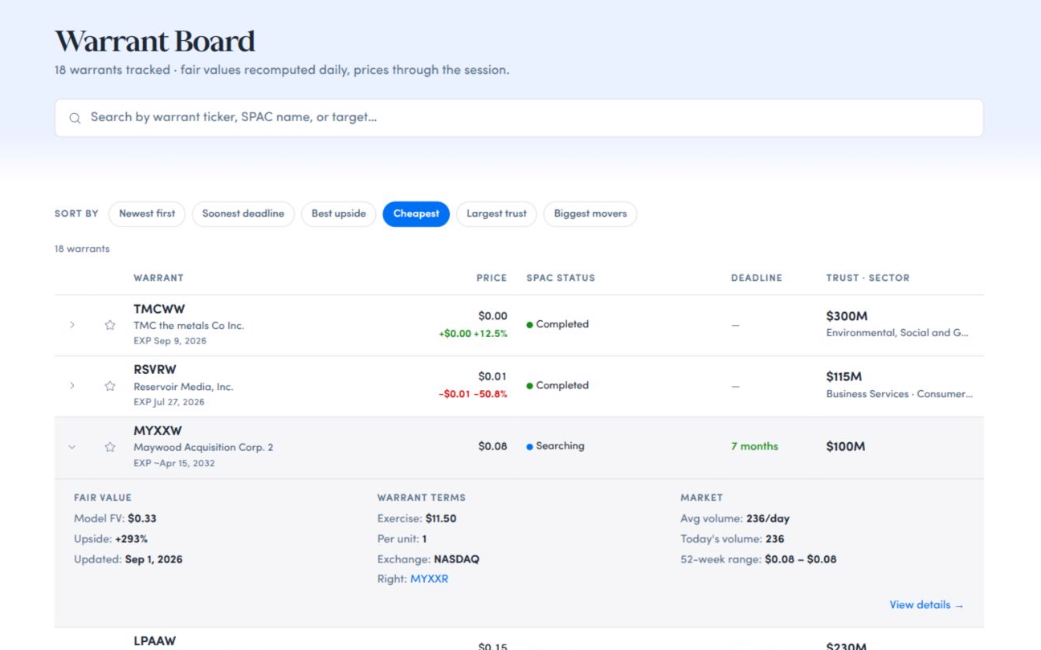1041x650 pixels.
Task: Sort by Soonest deadline
Action: pos(243,213)
